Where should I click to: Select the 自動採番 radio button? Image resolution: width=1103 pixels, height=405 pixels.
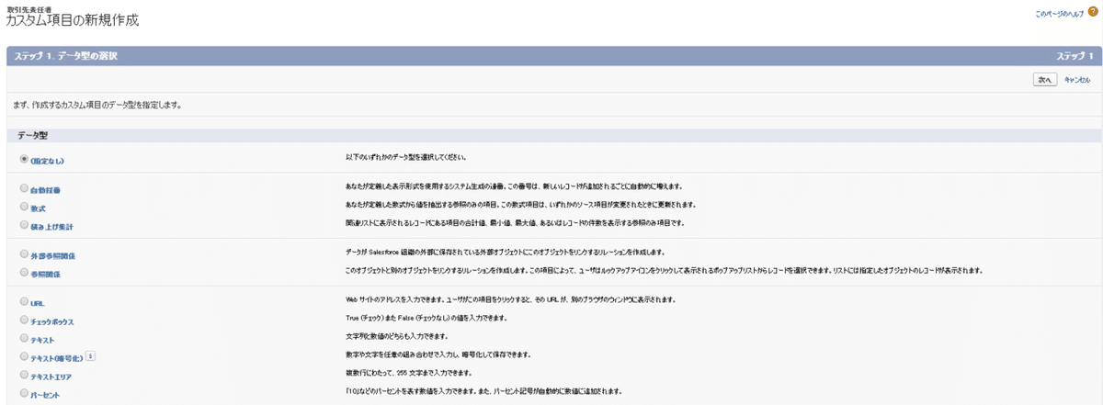24,187
